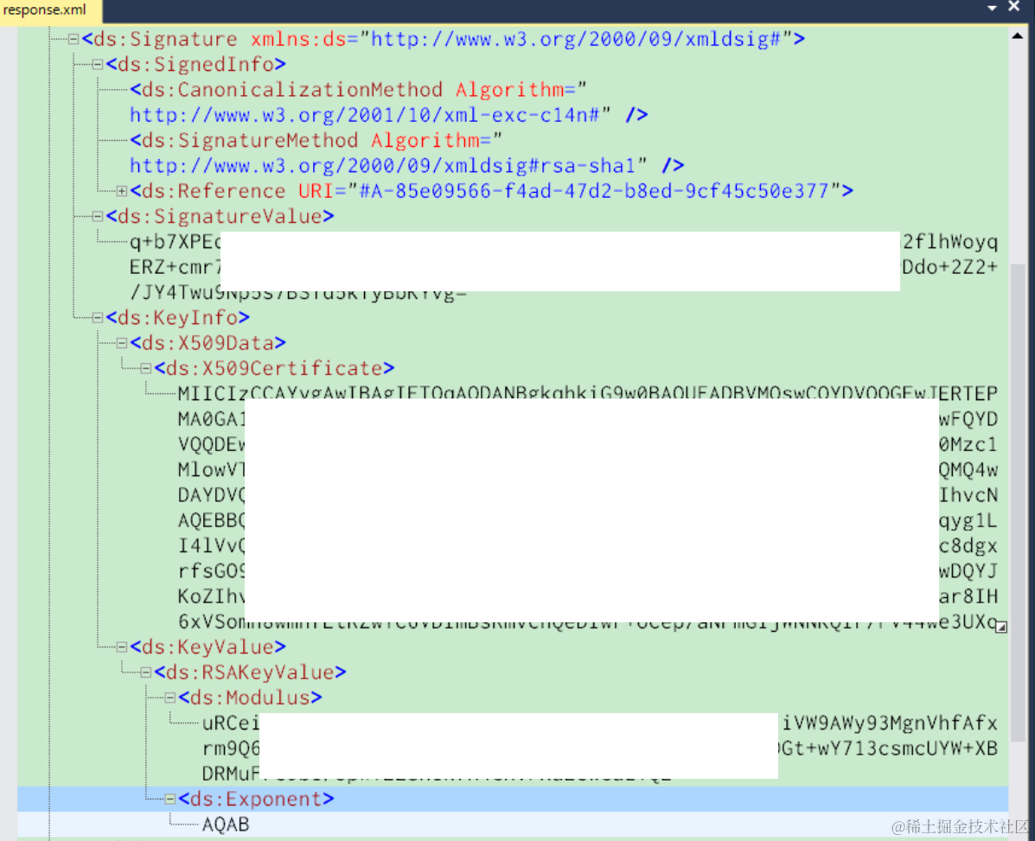This screenshot has height=841, width=1035.
Task: Select the ds:Reference URI element text
Action: click(491, 191)
